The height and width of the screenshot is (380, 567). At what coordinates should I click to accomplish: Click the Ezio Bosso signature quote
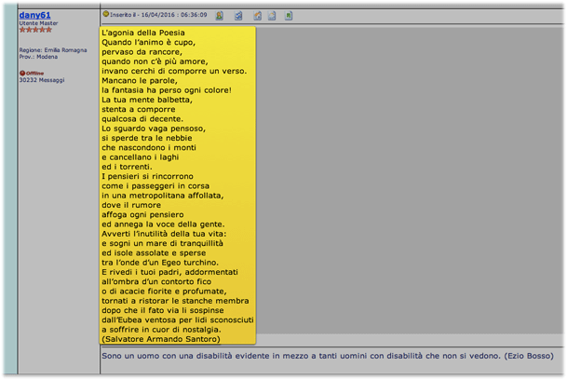328,356
